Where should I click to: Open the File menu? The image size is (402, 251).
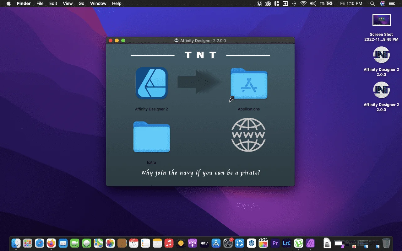click(x=40, y=3)
